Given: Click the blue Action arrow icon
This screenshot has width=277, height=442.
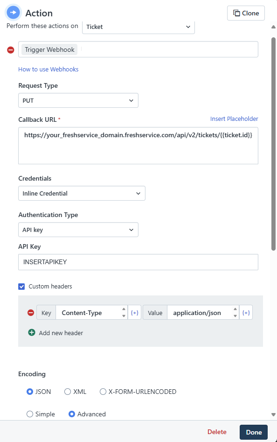Looking at the screenshot, I should click(x=13, y=13).
